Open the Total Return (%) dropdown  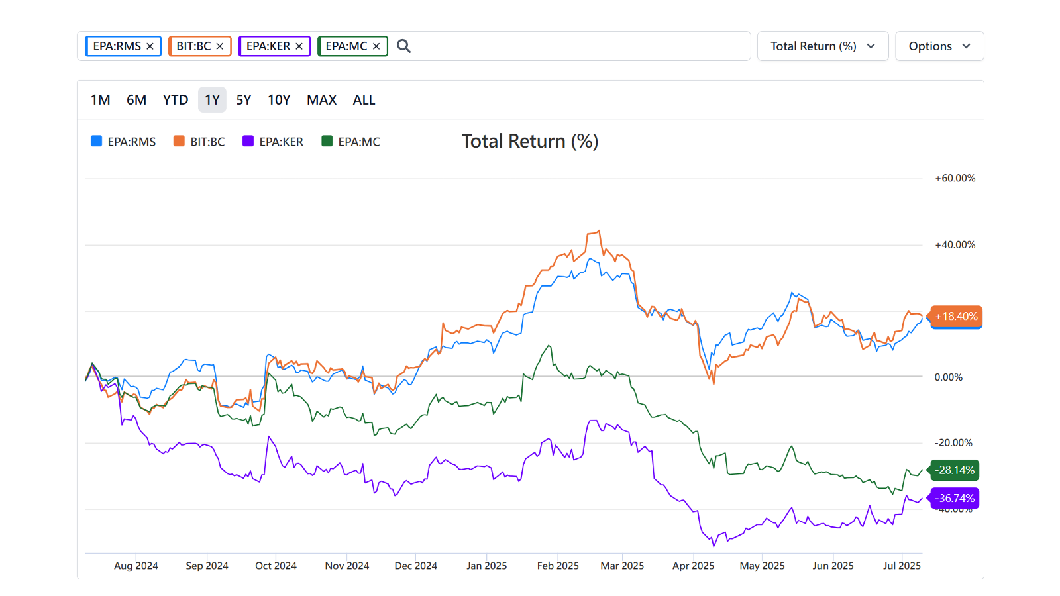click(822, 46)
